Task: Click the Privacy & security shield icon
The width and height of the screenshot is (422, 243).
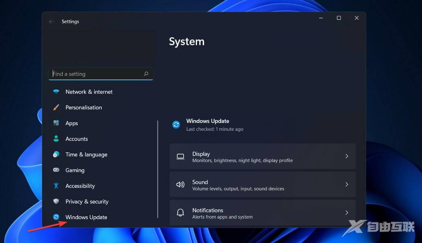Action: click(x=56, y=202)
